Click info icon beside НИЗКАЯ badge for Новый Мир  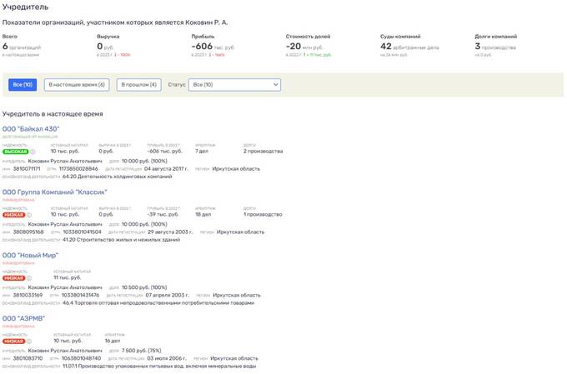coord(28,278)
